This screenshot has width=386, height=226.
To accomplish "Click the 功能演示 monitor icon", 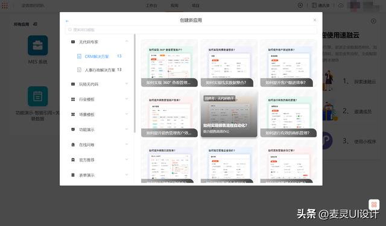I will click(73, 130).
